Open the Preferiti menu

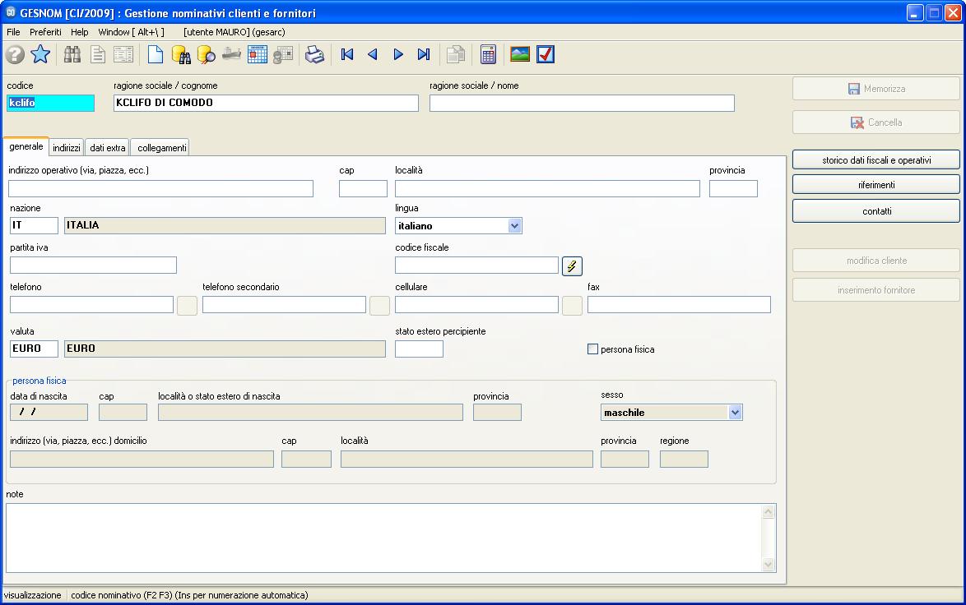tap(45, 32)
